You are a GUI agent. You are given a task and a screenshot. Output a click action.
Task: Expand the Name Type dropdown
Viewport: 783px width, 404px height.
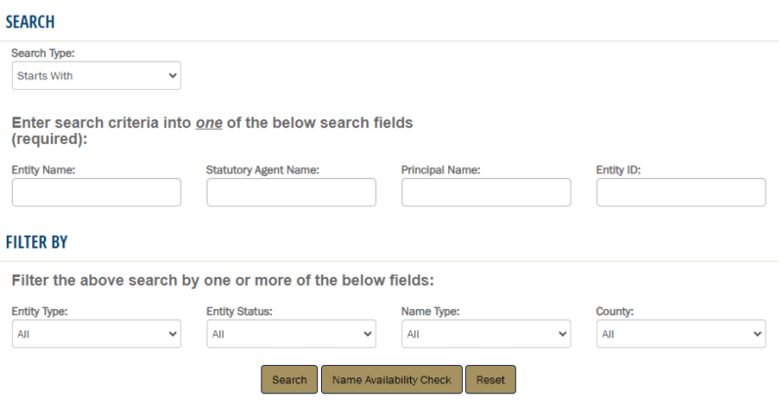pos(485,335)
